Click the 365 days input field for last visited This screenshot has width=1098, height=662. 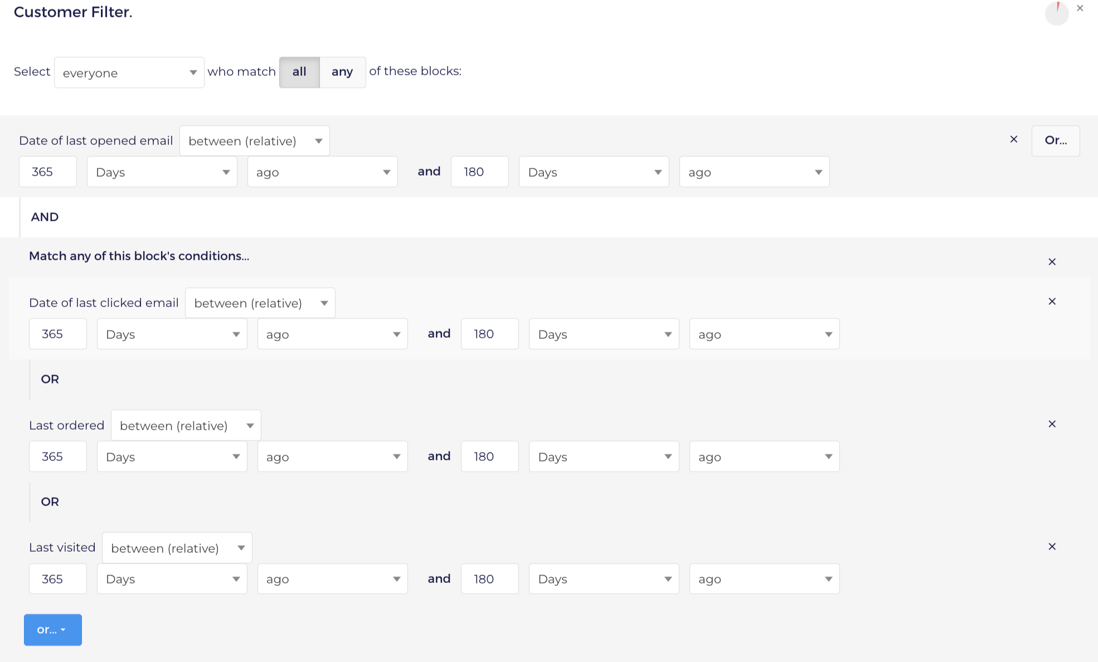click(x=55, y=580)
